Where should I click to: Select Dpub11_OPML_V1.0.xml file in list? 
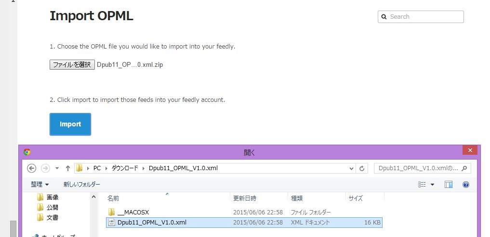point(244,223)
